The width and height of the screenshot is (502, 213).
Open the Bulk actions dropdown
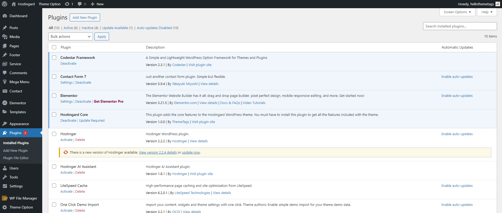pos(70,36)
